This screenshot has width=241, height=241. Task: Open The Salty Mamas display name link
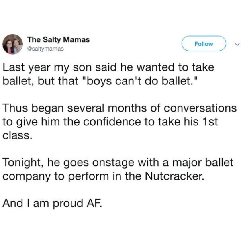pos(58,39)
